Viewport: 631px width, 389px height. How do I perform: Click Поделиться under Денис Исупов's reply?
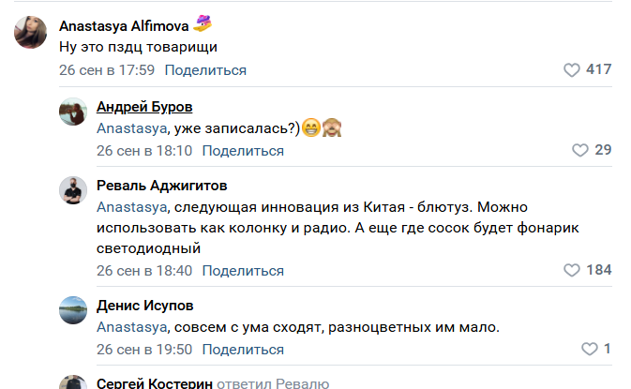coord(243,350)
